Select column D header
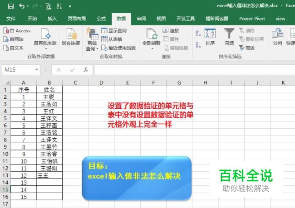This screenshot has height=208, width=295. (x=101, y=82)
